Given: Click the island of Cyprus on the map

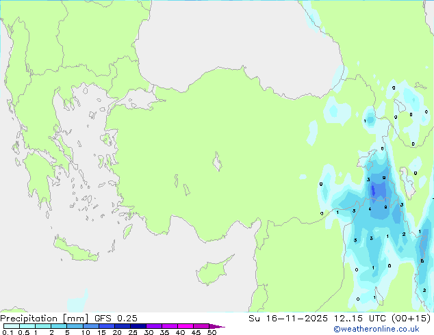Looking at the screenshot, I should click(x=209, y=272).
